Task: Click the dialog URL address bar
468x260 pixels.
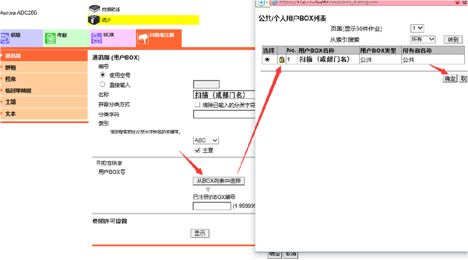Action: [x=362, y=2]
